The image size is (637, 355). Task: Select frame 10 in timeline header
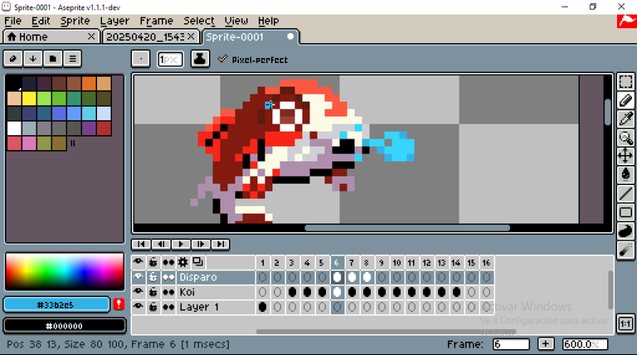tap(396, 263)
